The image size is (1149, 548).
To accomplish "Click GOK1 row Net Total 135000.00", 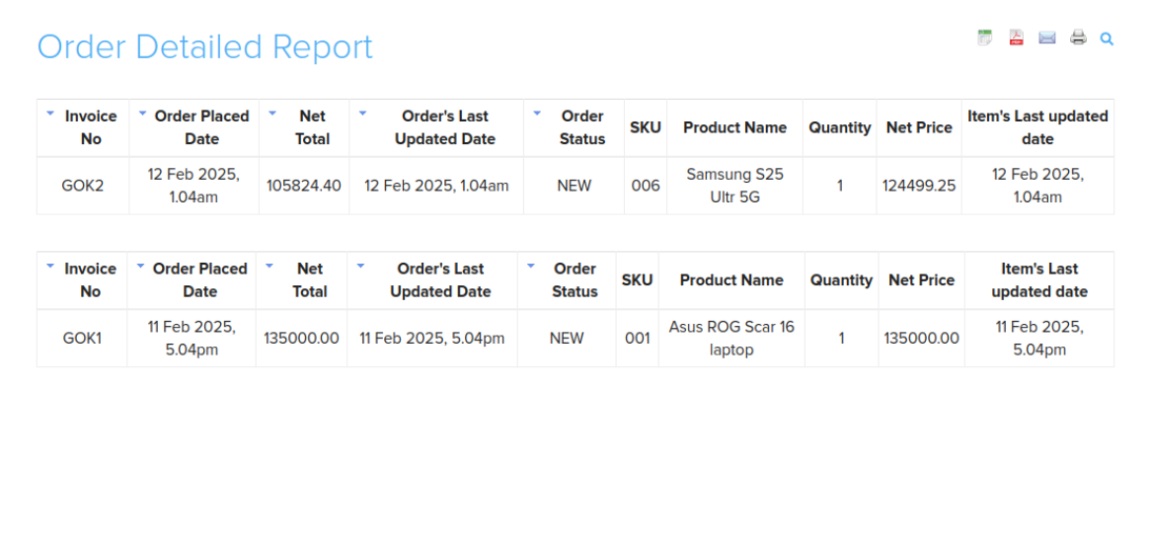I will click(x=301, y=338).
